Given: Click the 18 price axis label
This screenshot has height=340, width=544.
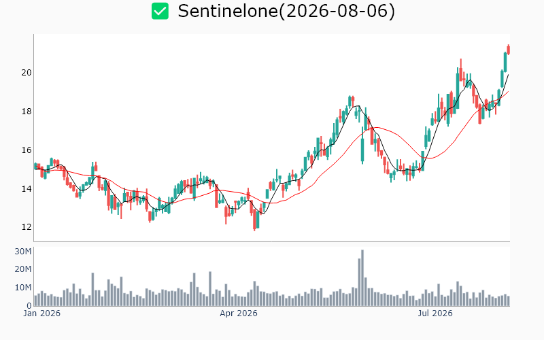Looking at the screenshot, I should 27,112.
